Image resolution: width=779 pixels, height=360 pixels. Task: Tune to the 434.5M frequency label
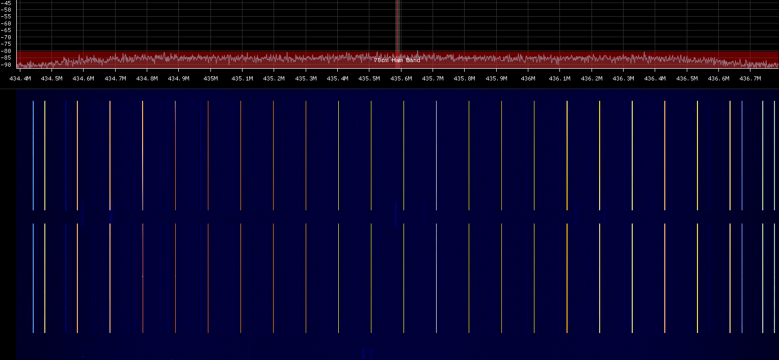click(x=52, y=79)
